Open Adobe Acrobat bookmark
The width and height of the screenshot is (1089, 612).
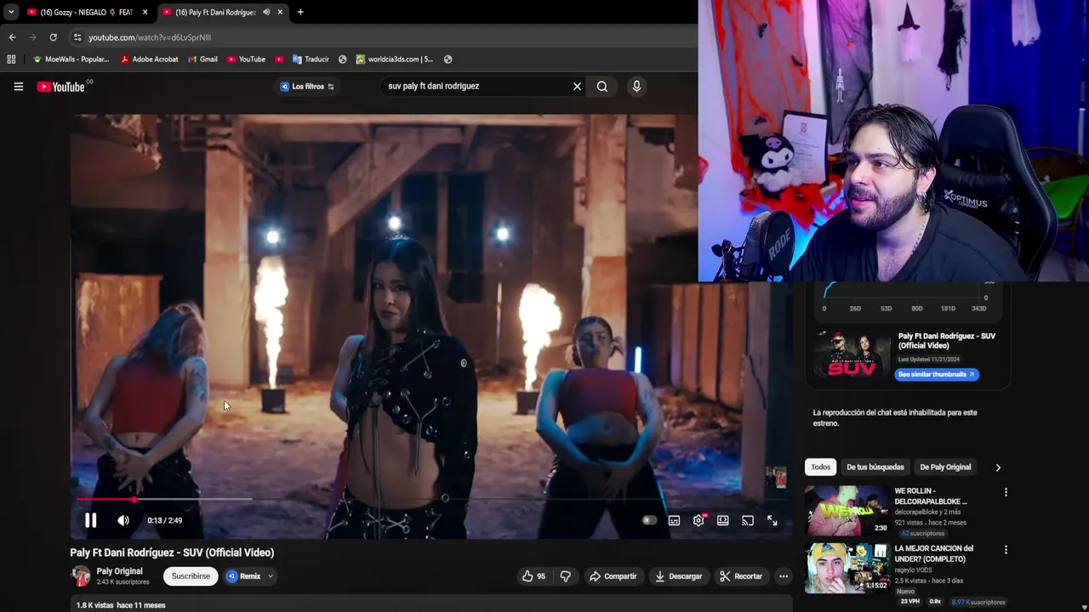pyautogui.click(x=149, y=59)
